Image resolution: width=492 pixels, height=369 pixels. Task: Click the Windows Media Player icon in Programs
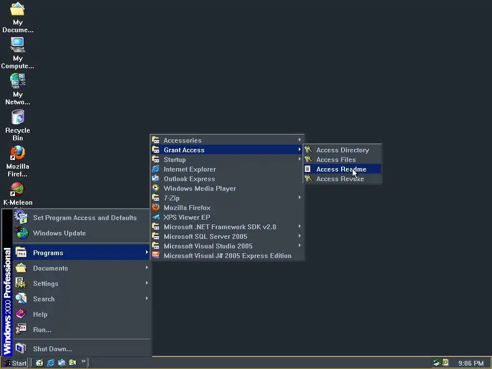[x=156, y=188]
